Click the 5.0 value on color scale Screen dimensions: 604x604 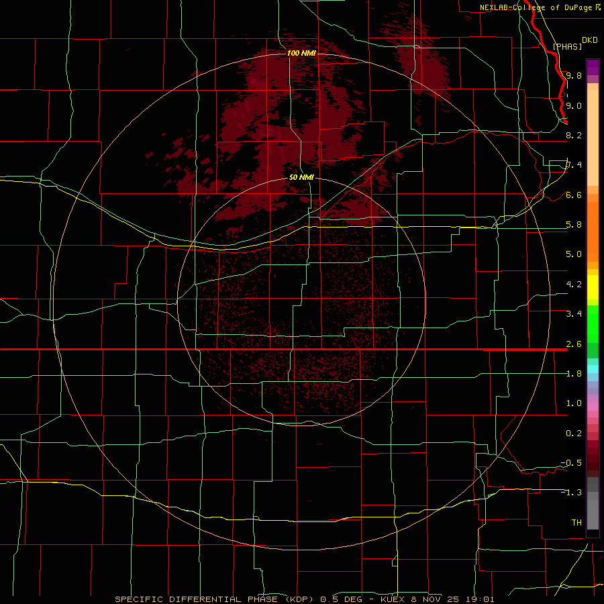coord(574,254)
